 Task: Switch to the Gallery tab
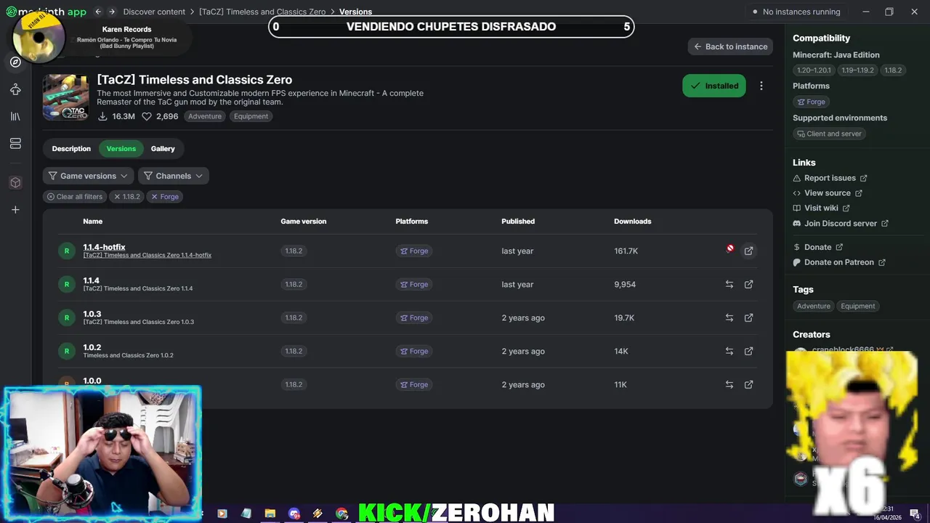point(163,149)
